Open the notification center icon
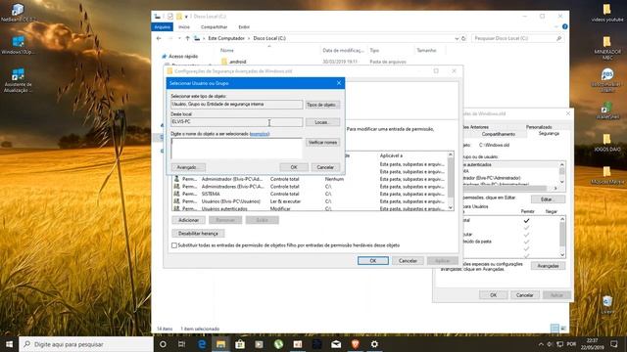This screenshot has height=352, width=627. pos(614,344)
